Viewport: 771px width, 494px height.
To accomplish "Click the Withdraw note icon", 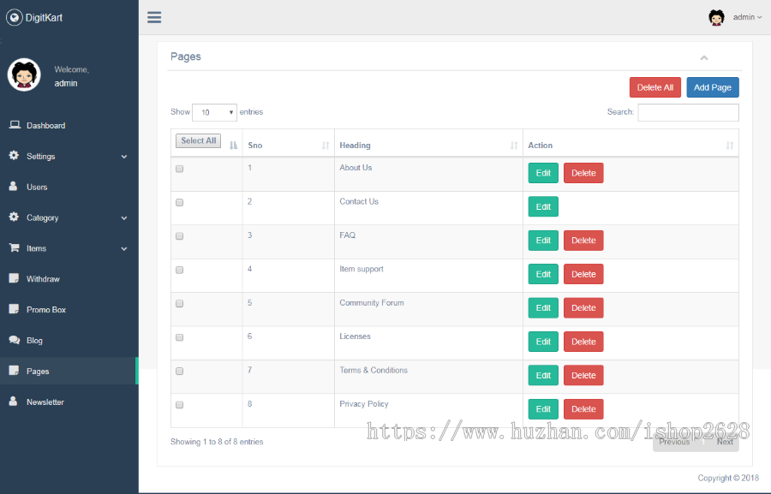I will coord(14,278).
